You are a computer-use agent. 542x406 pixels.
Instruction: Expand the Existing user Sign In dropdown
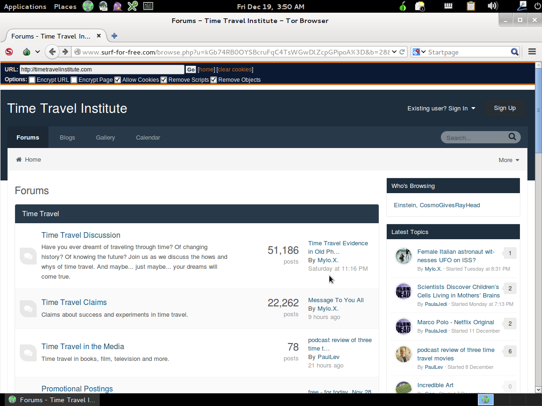441,109
